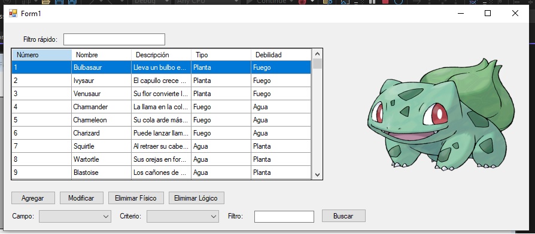Click the 'Al retraer su cabe...' description cell

coord(161,146)
